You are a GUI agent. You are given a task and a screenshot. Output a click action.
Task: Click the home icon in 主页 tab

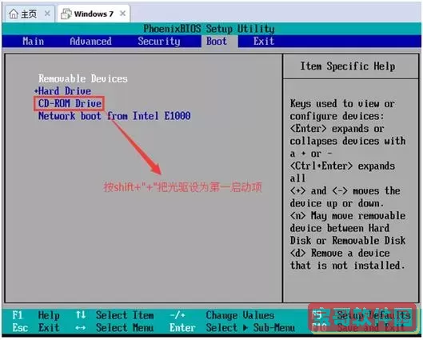pos(14,14)
